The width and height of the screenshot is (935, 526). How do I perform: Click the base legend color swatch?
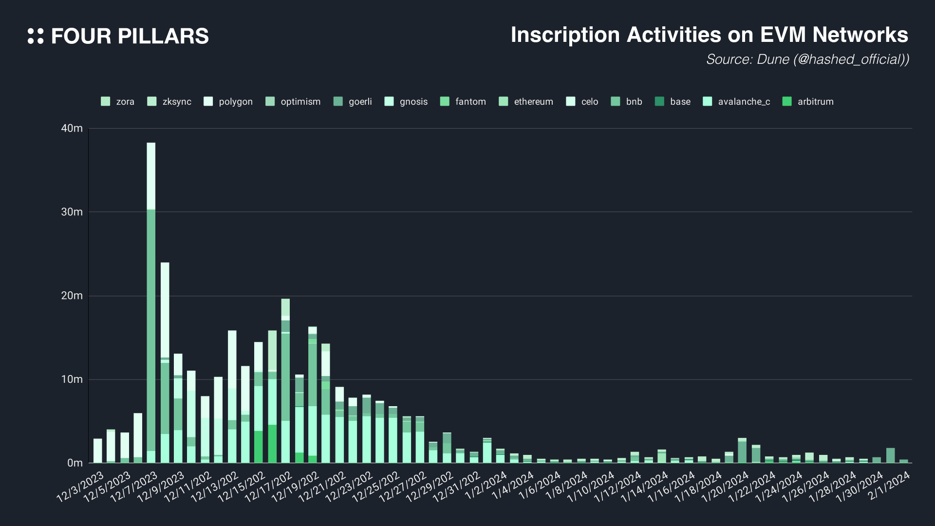click(x=659, y=101)
